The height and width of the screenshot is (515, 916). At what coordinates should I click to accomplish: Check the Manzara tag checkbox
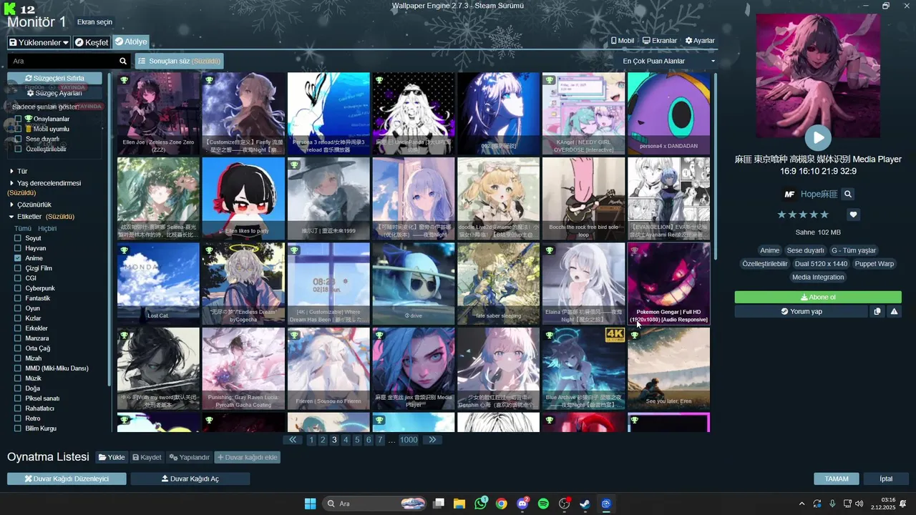[18, 338]
